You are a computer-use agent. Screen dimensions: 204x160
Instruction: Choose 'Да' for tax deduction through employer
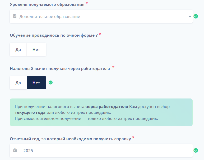point(18,83)
